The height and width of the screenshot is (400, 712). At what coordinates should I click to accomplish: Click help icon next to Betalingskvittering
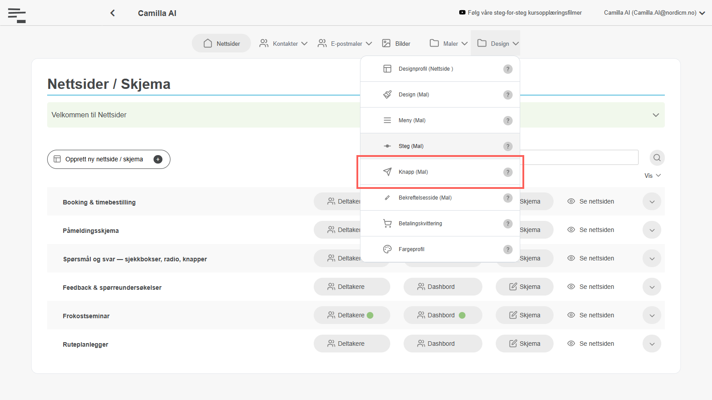point(508,224)
